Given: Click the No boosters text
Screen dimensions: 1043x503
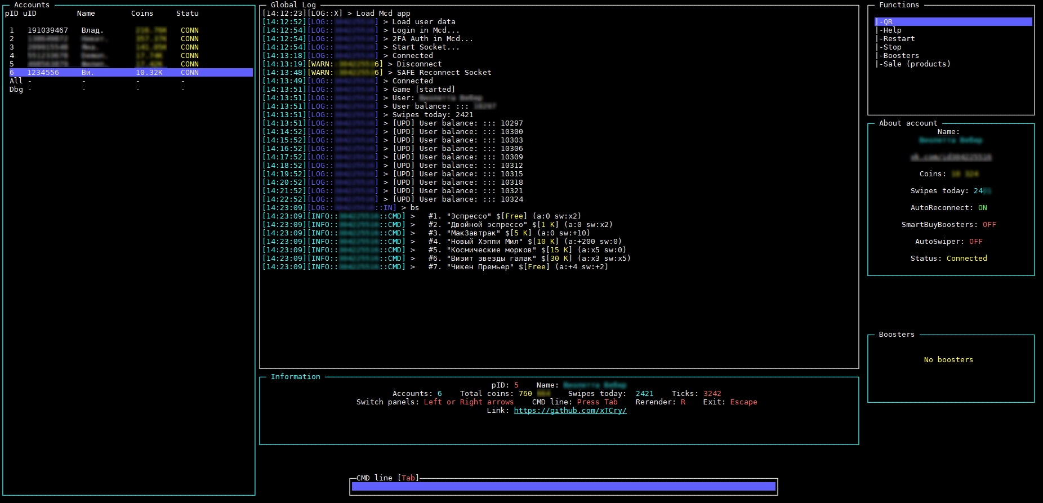Looking at the screenshot, I should tap(948, 360).
